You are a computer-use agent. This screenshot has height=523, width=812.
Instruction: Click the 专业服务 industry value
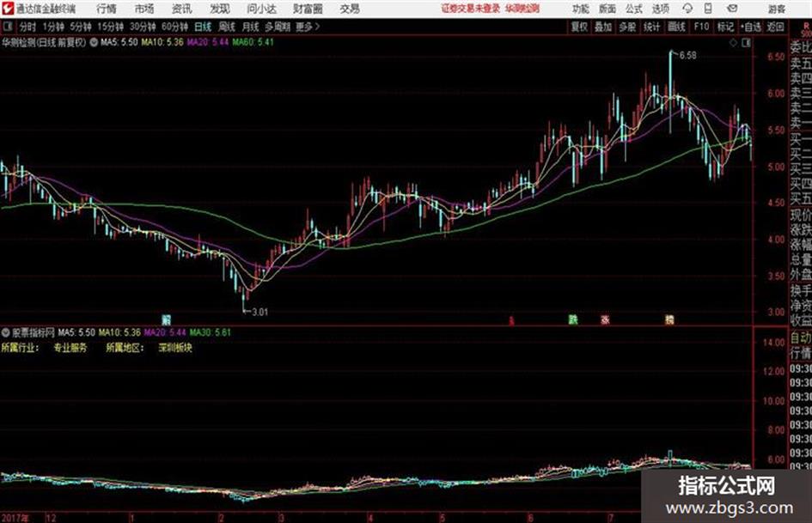(x=70, y=348)
